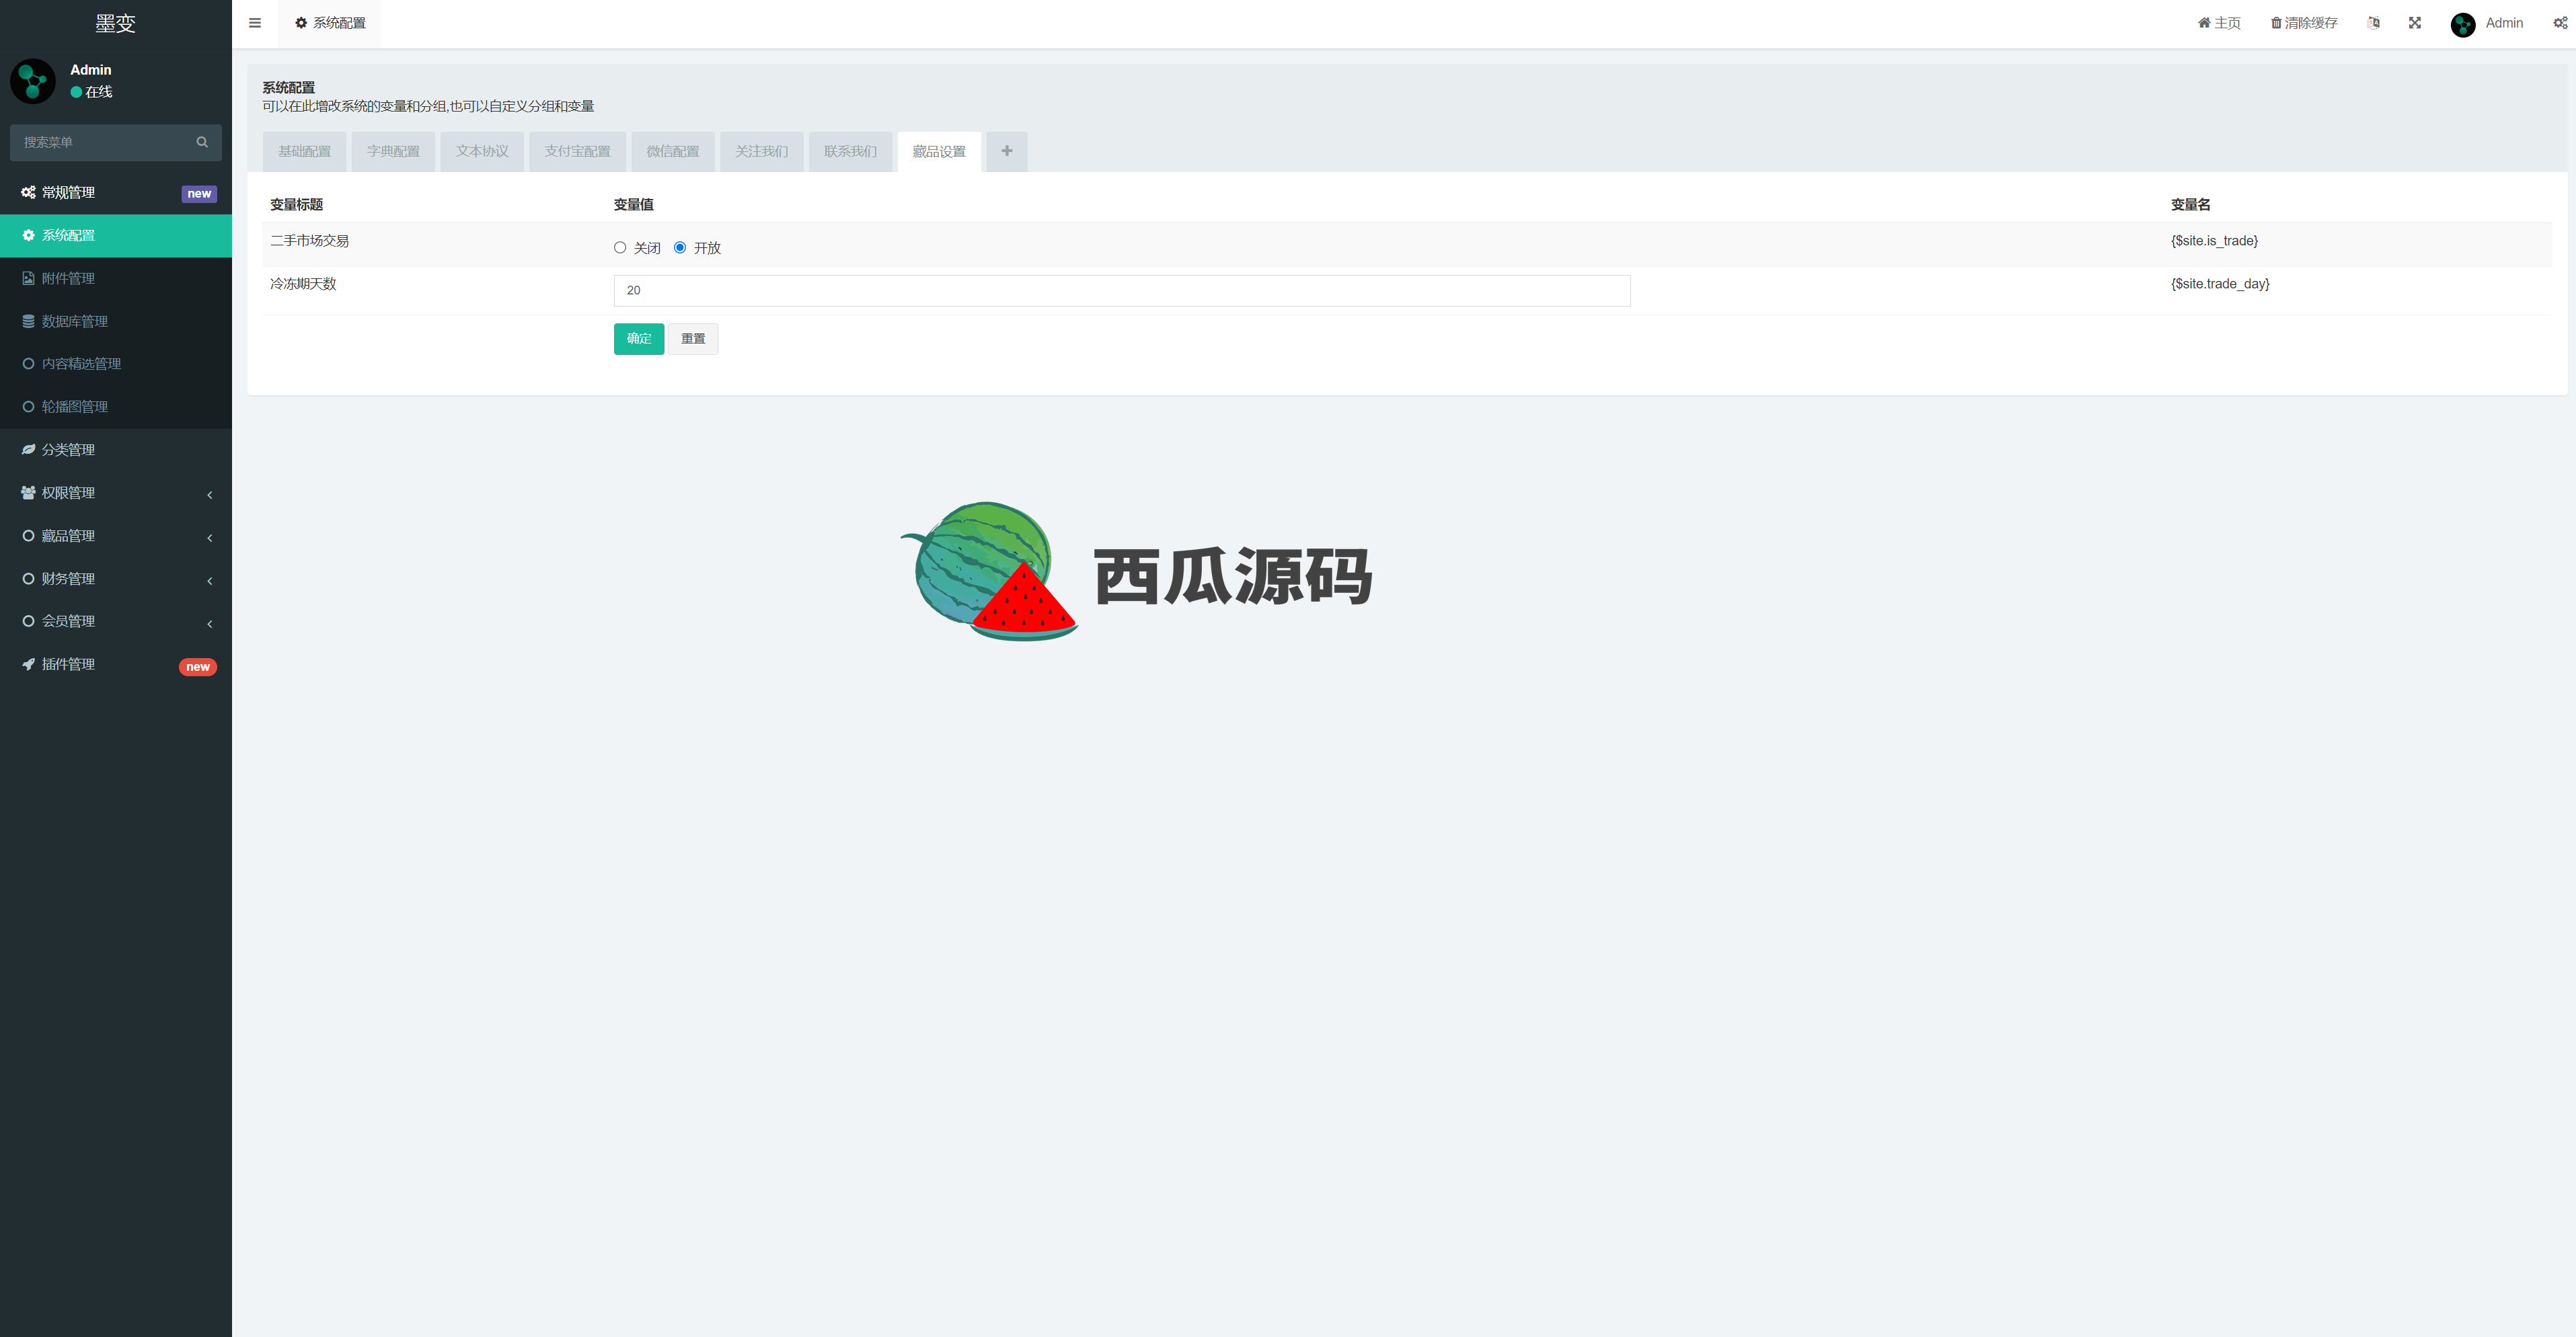Expand 会员管理 chevron arrow

click(x=210, y=624)
